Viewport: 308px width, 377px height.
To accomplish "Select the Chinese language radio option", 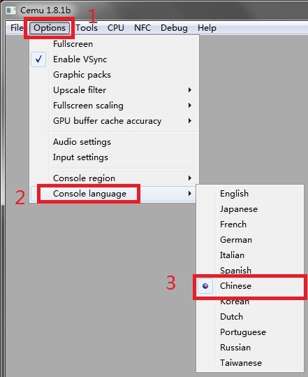I will (x=205, y=286).
